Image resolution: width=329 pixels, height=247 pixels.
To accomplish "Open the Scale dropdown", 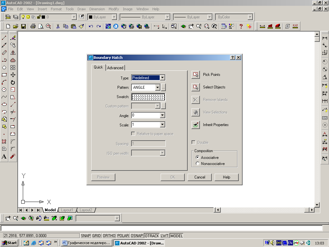I will [x=162, y=125].
